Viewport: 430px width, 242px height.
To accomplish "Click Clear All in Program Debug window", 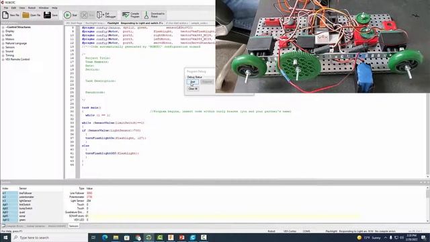I will coord(193,89).
